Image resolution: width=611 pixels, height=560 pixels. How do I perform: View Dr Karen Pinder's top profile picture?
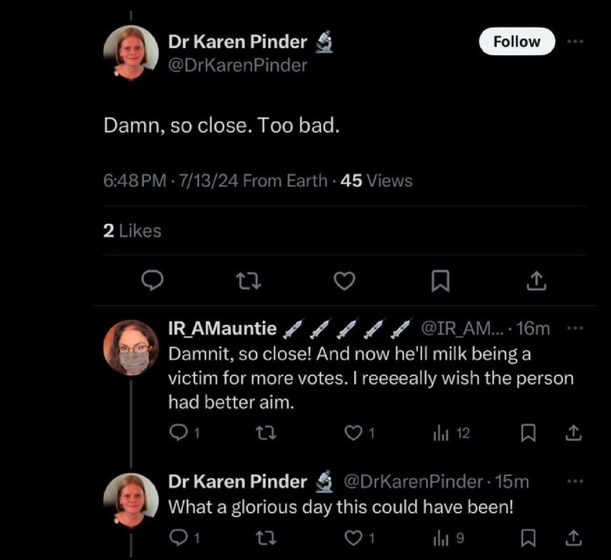coord(131,53)
